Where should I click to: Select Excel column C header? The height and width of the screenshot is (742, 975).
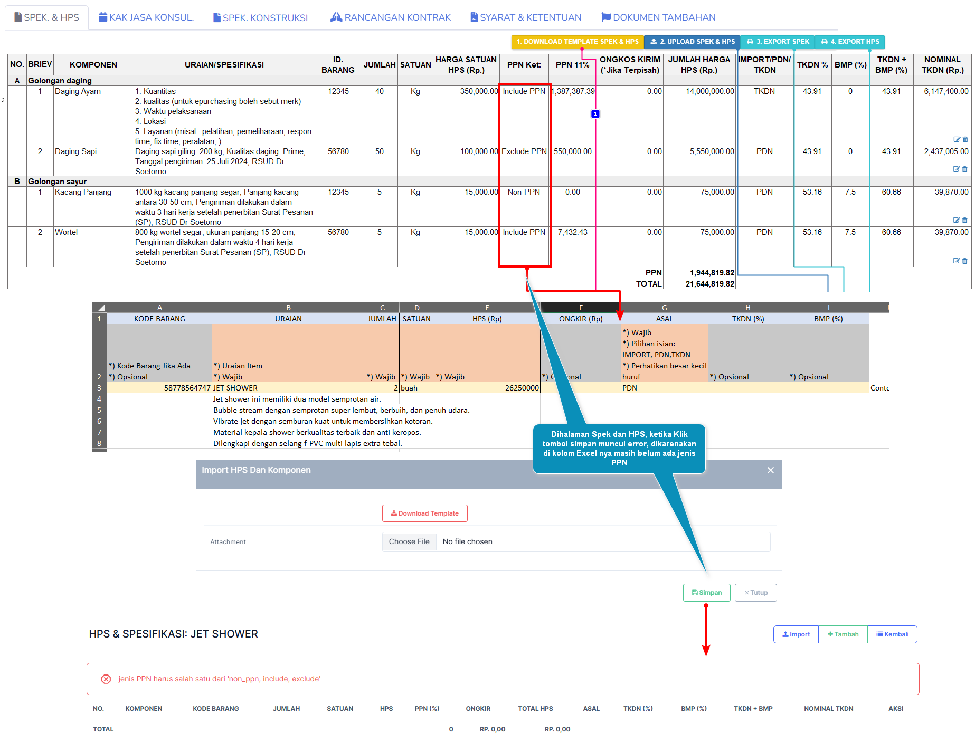(382, 308)
